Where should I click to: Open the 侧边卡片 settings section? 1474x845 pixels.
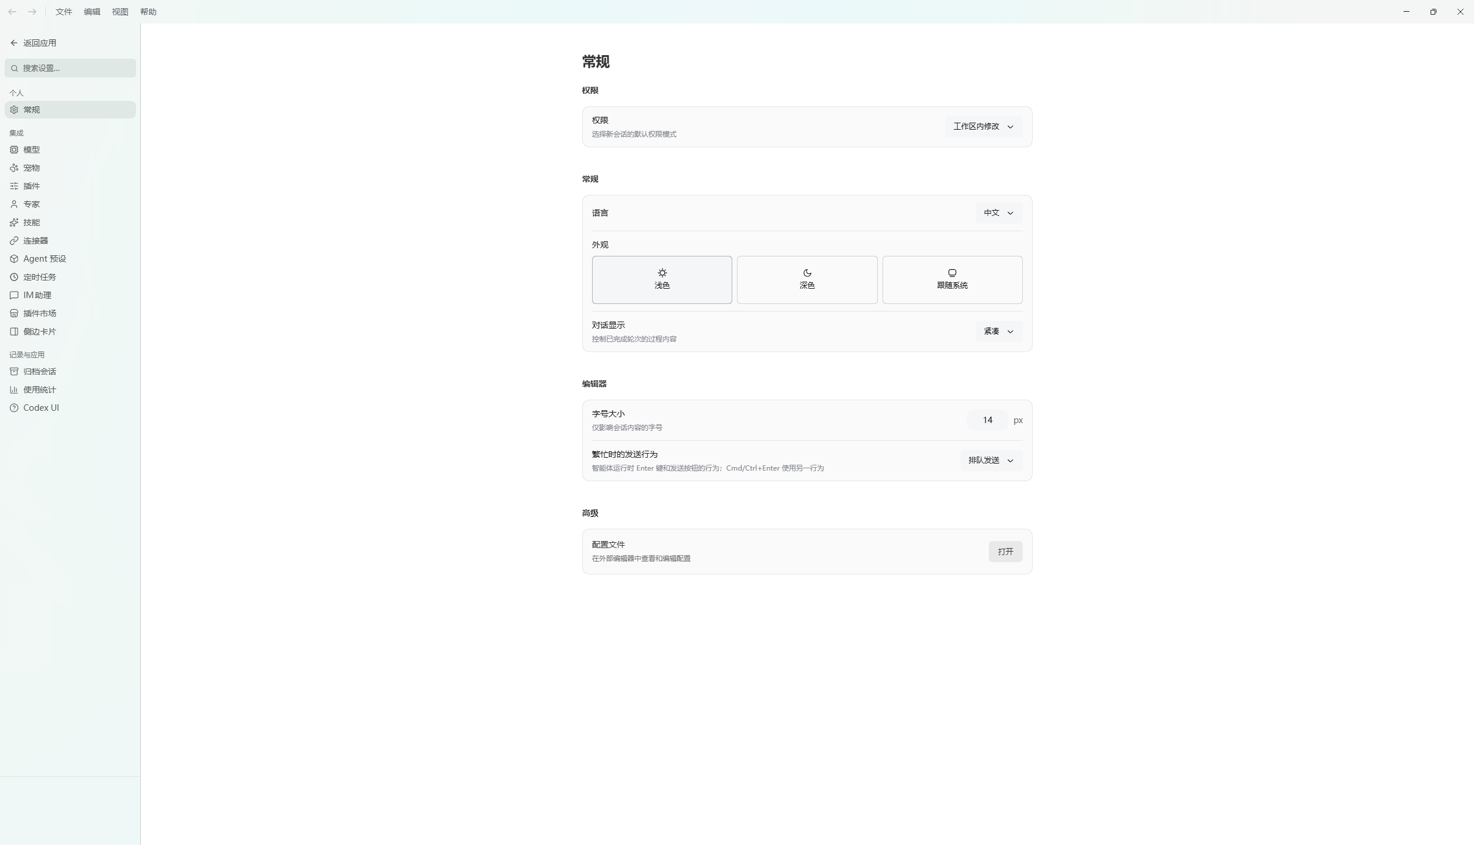(70, 332)
